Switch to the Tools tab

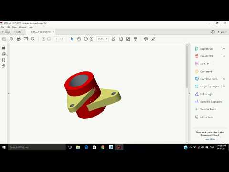18,32
